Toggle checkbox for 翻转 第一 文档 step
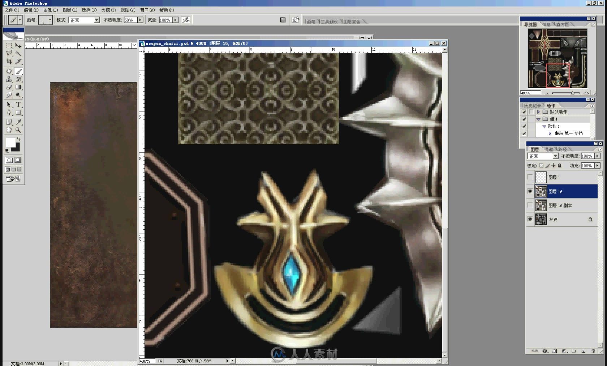 524,133
